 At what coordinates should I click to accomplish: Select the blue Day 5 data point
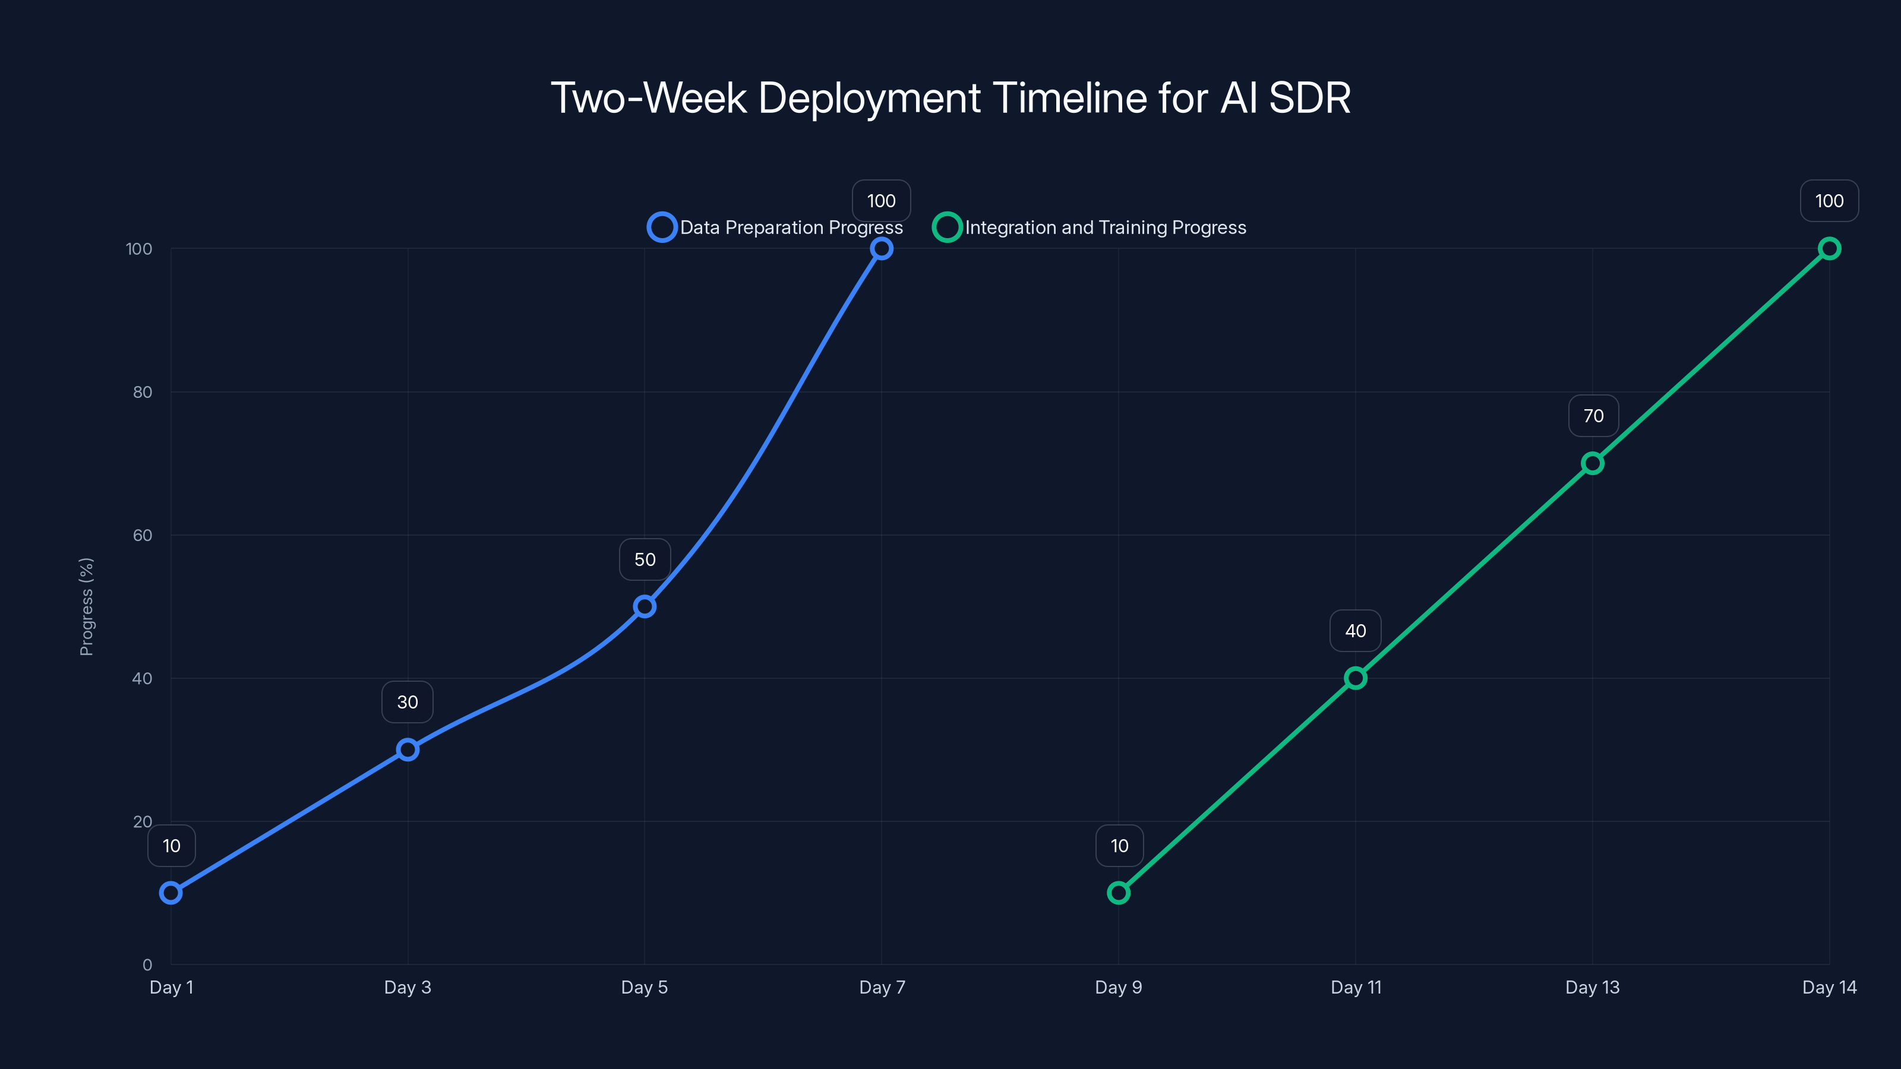(x=644, y=606)
